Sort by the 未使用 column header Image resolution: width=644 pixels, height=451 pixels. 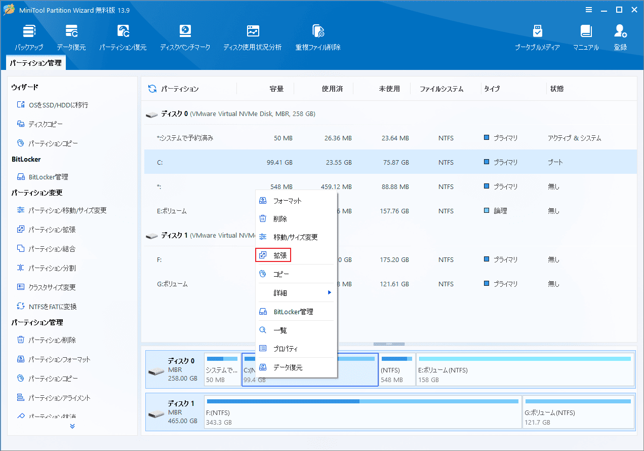389,89
